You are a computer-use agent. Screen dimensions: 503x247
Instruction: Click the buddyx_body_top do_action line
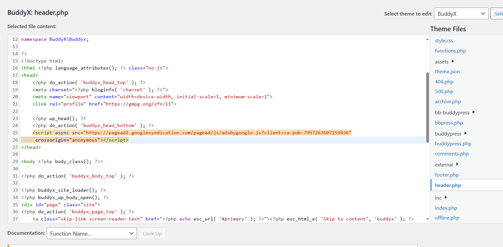click(77, 176)
